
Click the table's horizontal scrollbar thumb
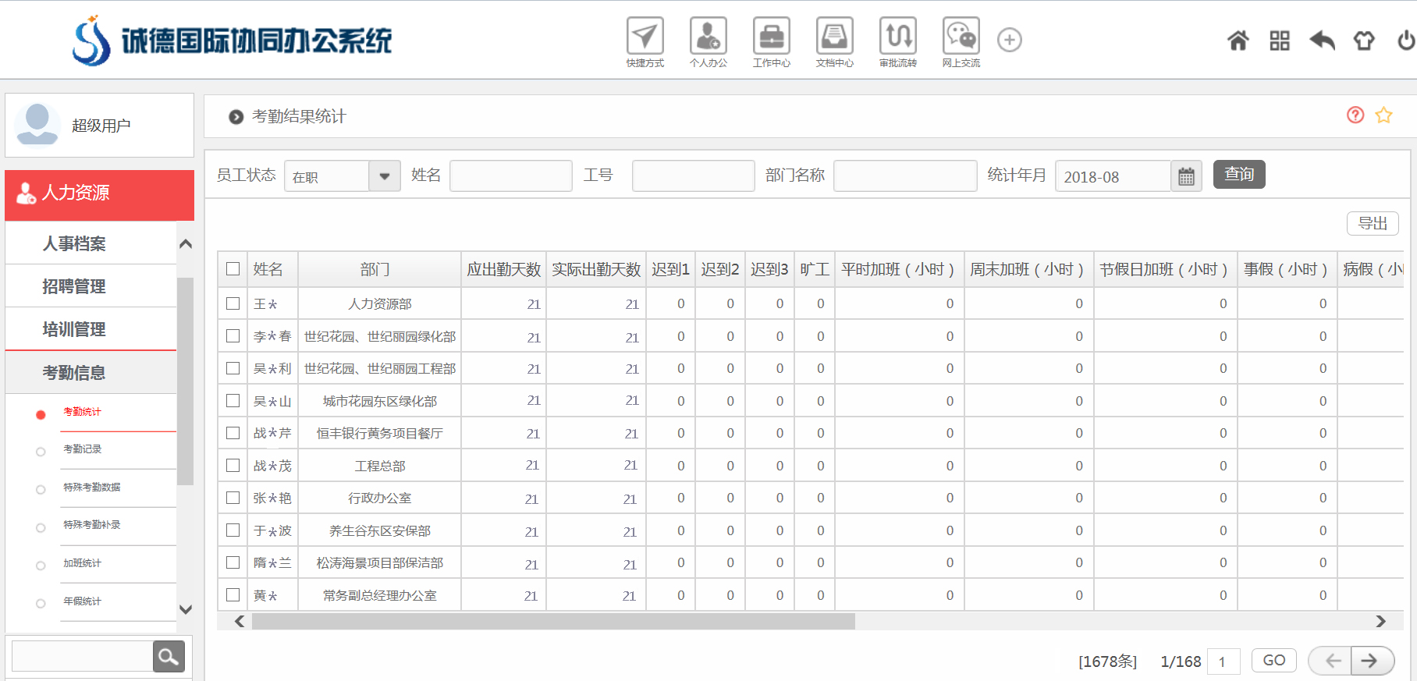pyautogui.click(x=552, y=622)
